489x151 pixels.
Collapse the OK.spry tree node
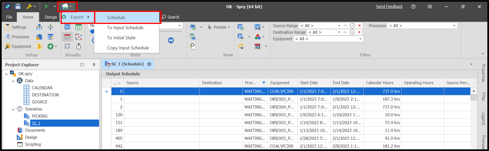(6, 74)
